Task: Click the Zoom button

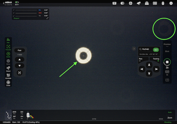Action: point(170,118)
